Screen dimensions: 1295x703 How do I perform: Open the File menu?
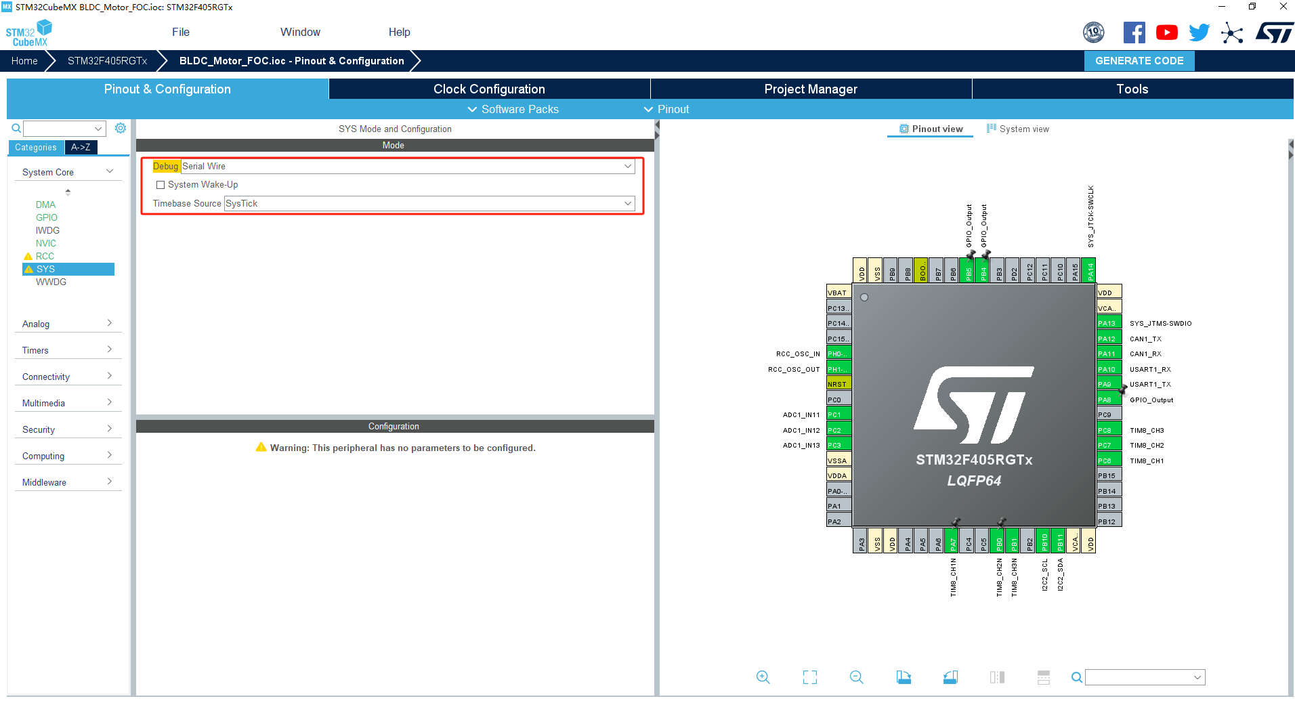pos(181,32)
